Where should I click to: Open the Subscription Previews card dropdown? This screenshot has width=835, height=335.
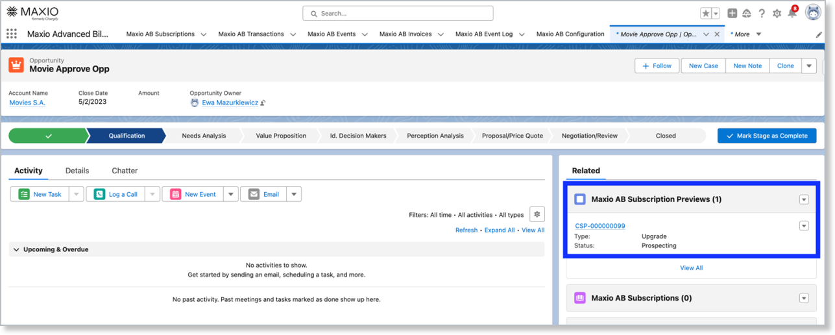[804, 200]
